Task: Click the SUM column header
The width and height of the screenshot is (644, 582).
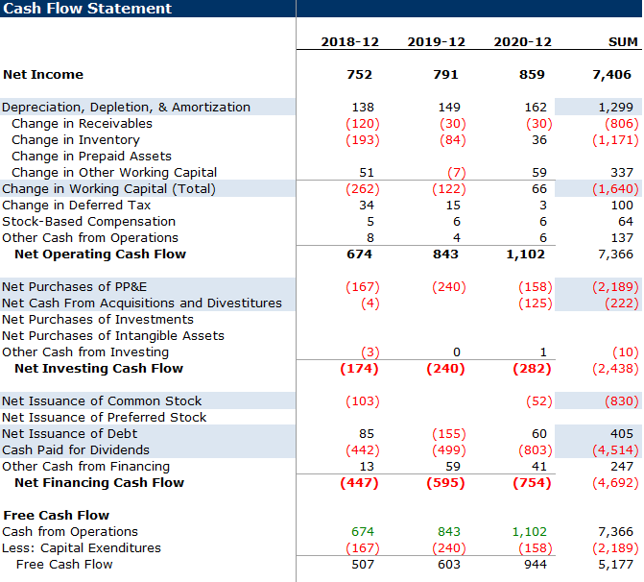Action: 623,41
